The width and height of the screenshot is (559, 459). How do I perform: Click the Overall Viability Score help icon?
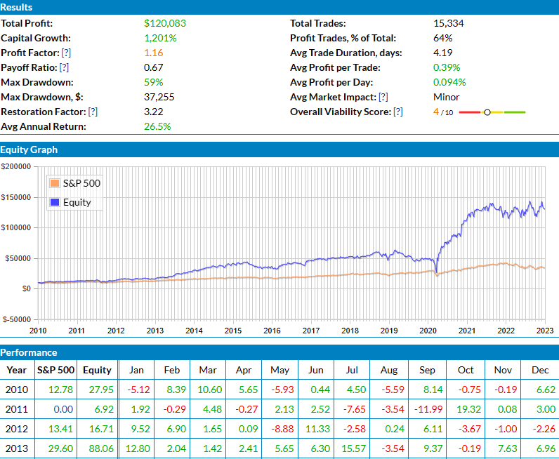[x=398, y=112]
